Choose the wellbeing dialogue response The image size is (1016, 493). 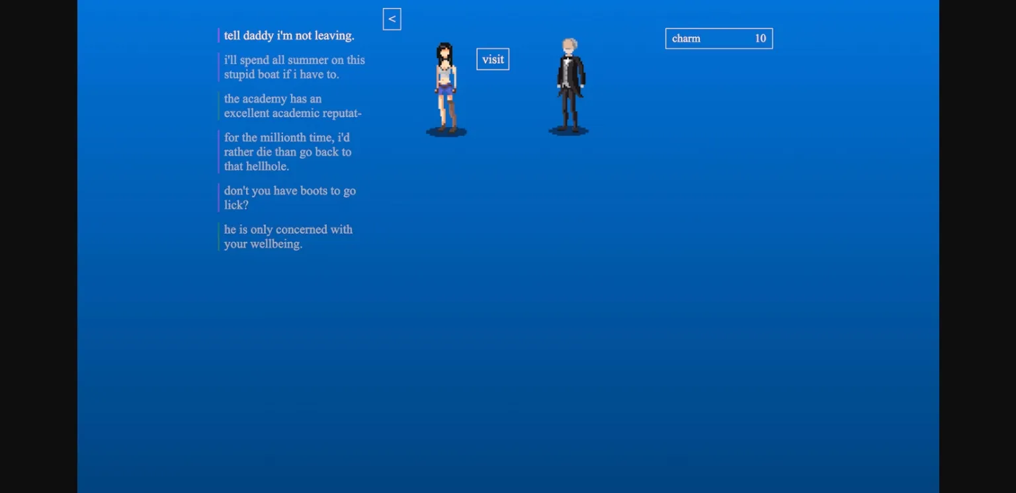[x=287, y=236]
